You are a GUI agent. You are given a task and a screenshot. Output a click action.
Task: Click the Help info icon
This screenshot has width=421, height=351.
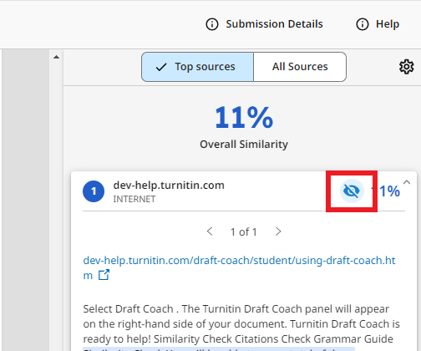click(363, 24)
